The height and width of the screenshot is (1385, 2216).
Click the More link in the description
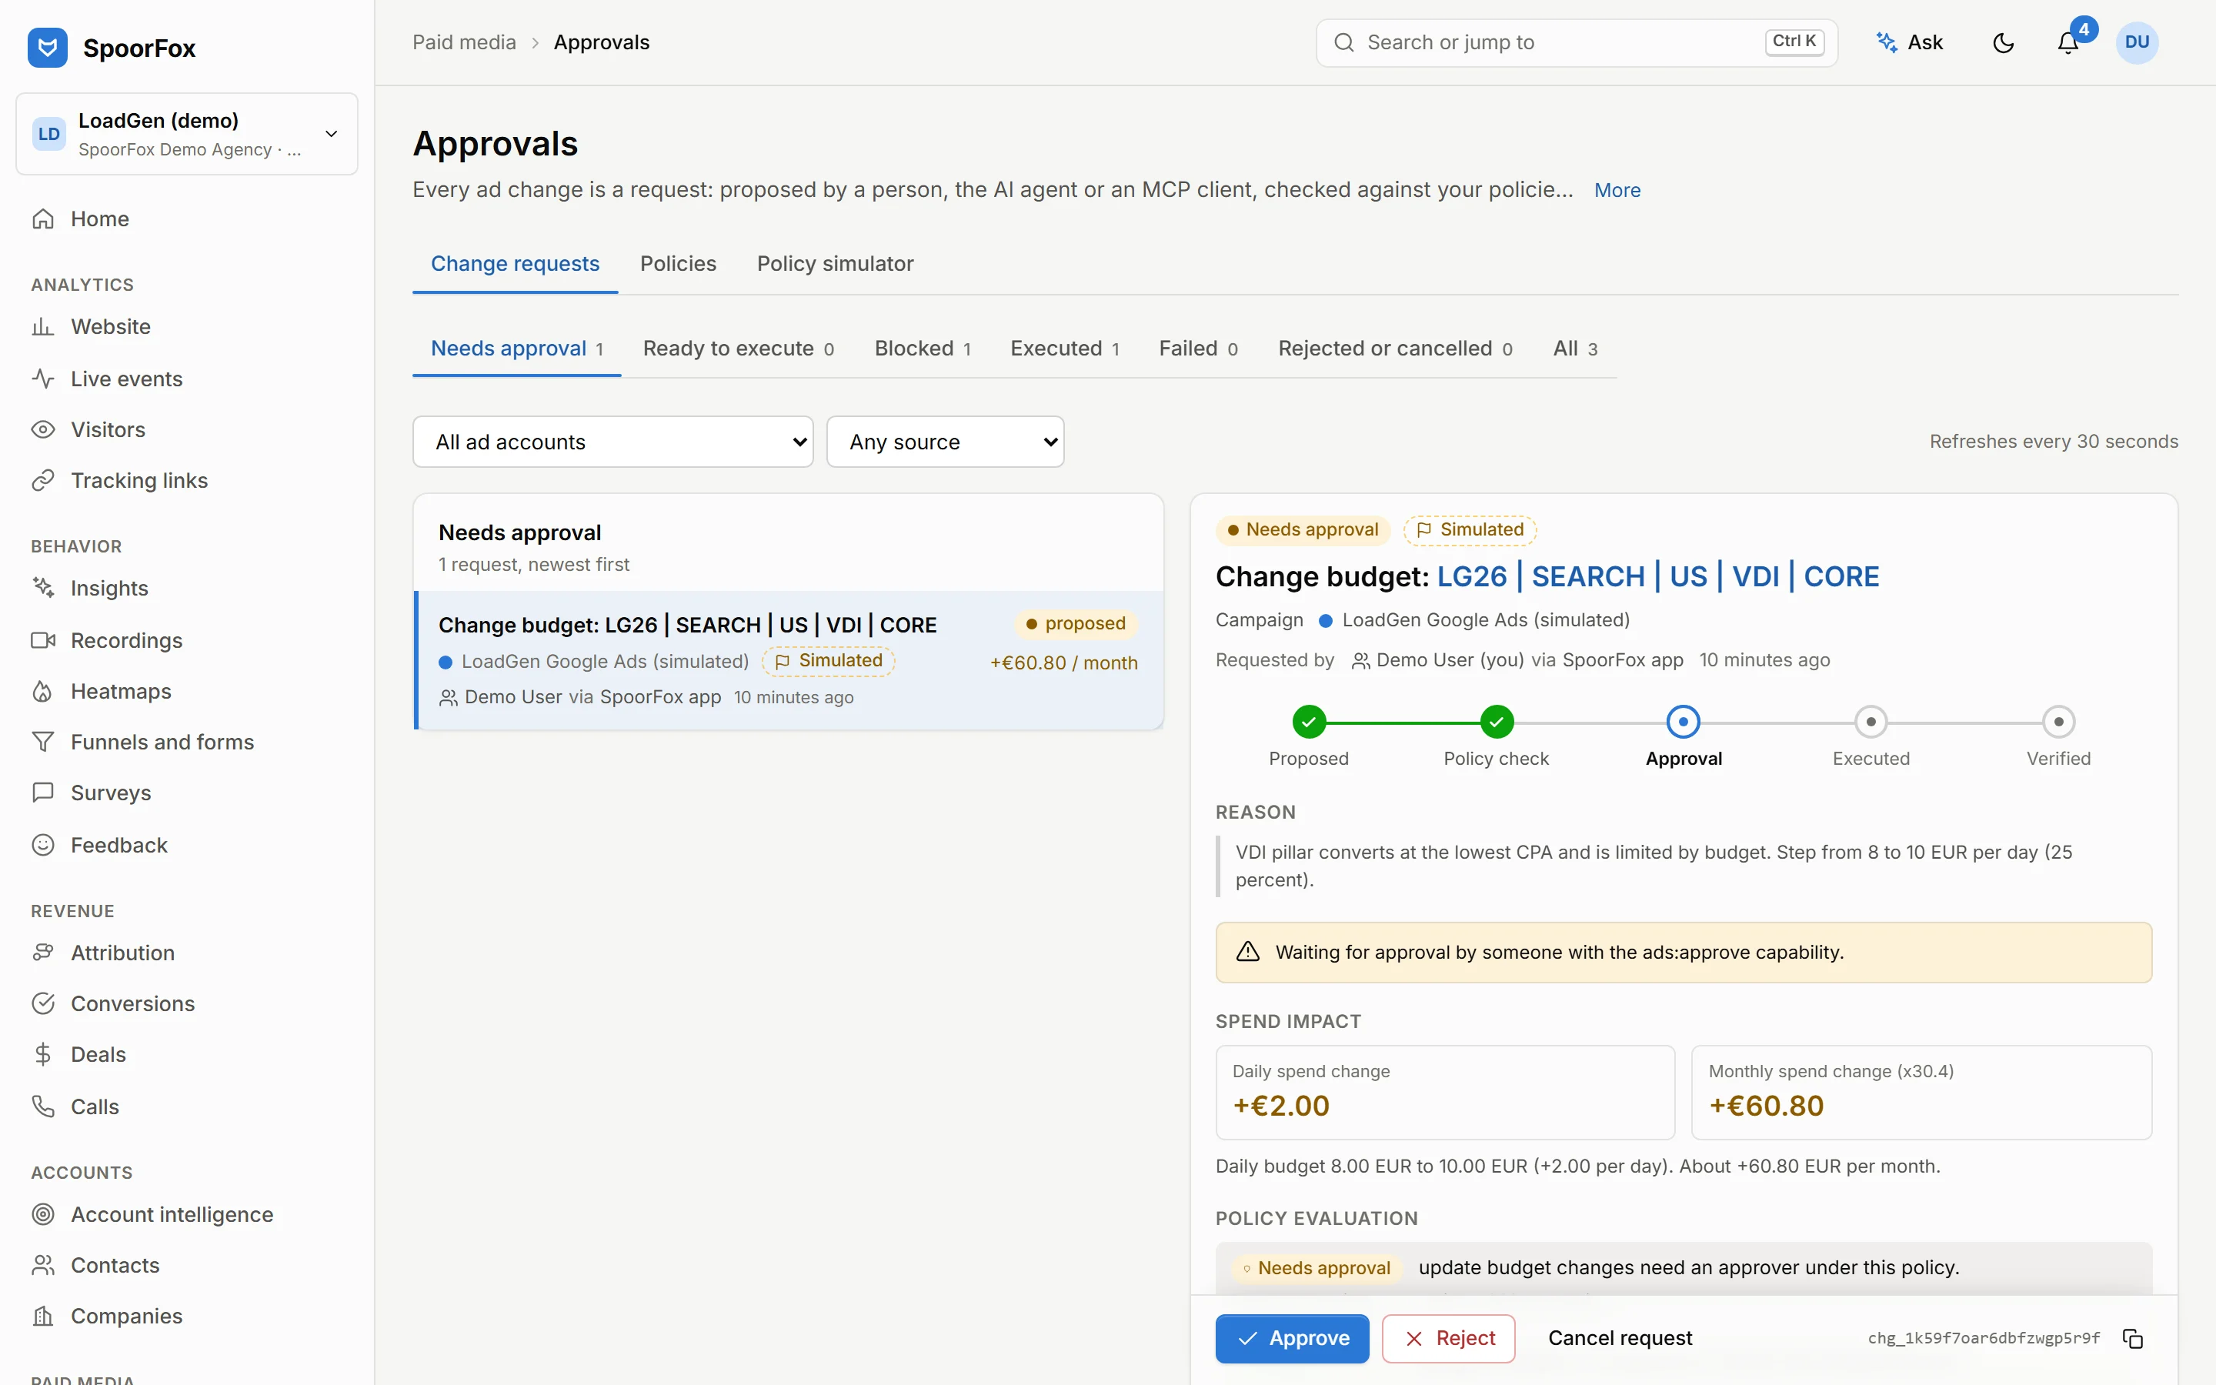1617,189
